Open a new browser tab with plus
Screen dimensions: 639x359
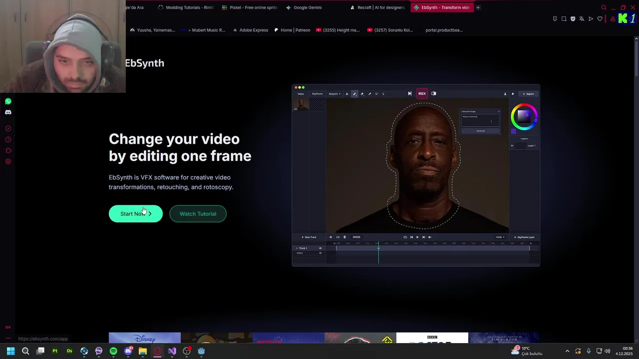pyautogui.click(x=478, y=7)
